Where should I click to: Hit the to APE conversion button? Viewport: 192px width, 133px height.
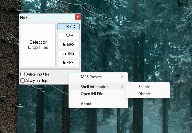[69, 63]
